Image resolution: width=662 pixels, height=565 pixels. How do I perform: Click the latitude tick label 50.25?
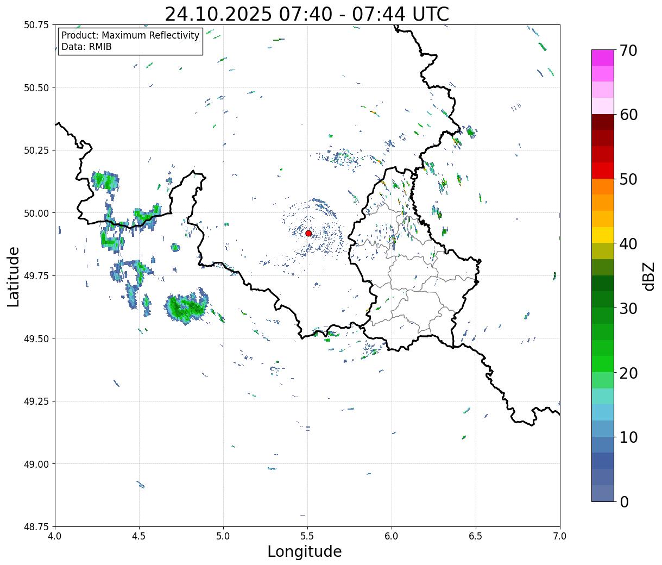[x=36, y=150]
